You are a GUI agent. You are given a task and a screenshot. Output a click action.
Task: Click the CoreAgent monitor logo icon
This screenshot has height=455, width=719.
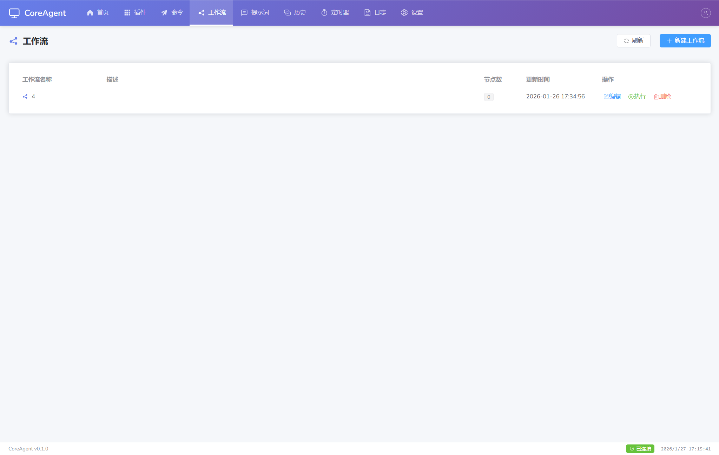(14, 13)
